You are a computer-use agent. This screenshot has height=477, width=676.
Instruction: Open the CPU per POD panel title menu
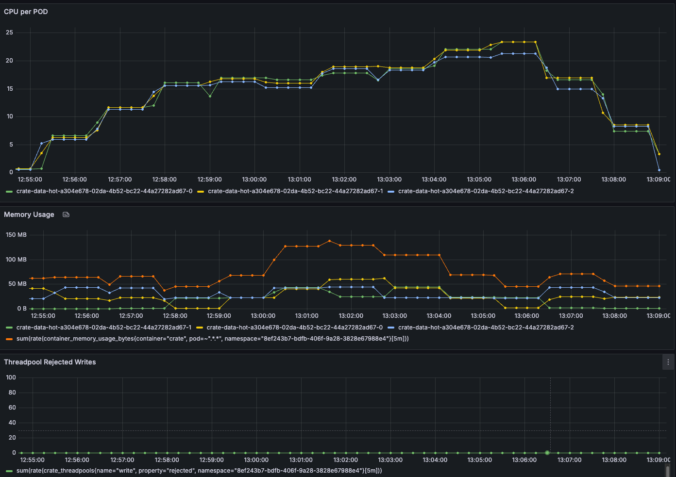click(26, 12)
